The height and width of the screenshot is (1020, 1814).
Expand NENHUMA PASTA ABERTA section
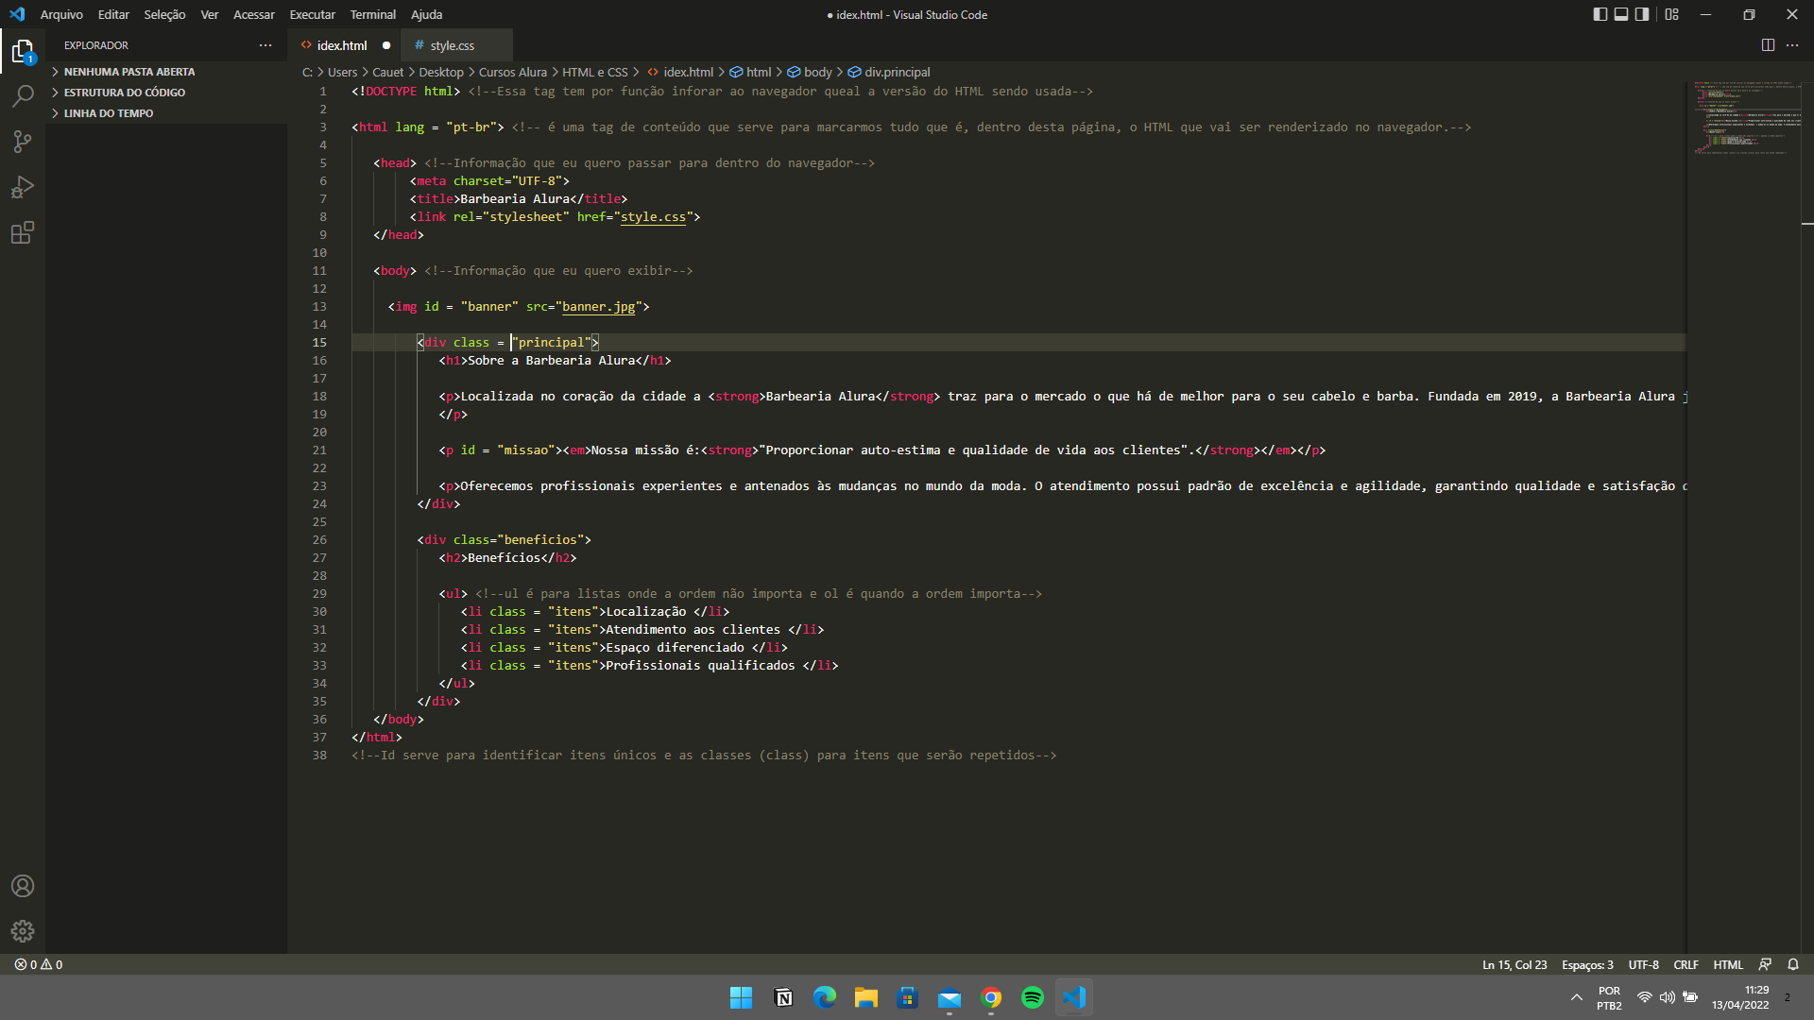[x=166, y=72]
